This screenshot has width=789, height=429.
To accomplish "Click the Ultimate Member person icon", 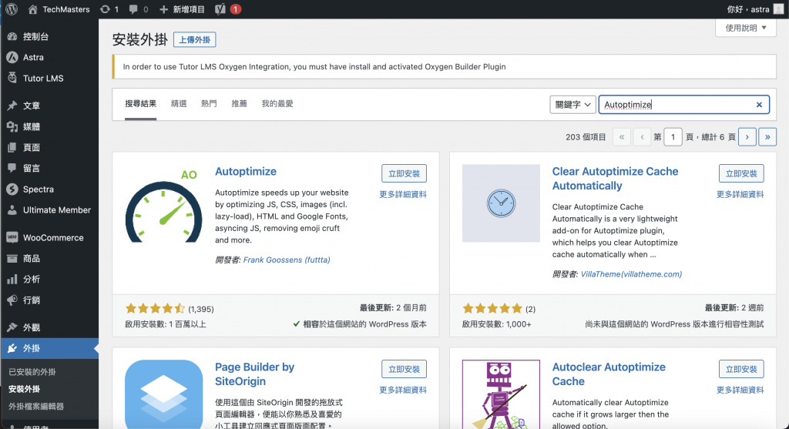I will (12, 209).
